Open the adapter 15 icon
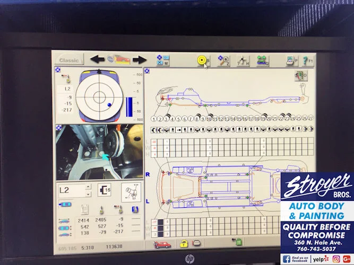 (x=105, y=190)
